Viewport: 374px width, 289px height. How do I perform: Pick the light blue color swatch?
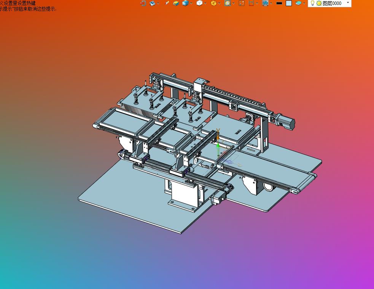coord(289,3)
